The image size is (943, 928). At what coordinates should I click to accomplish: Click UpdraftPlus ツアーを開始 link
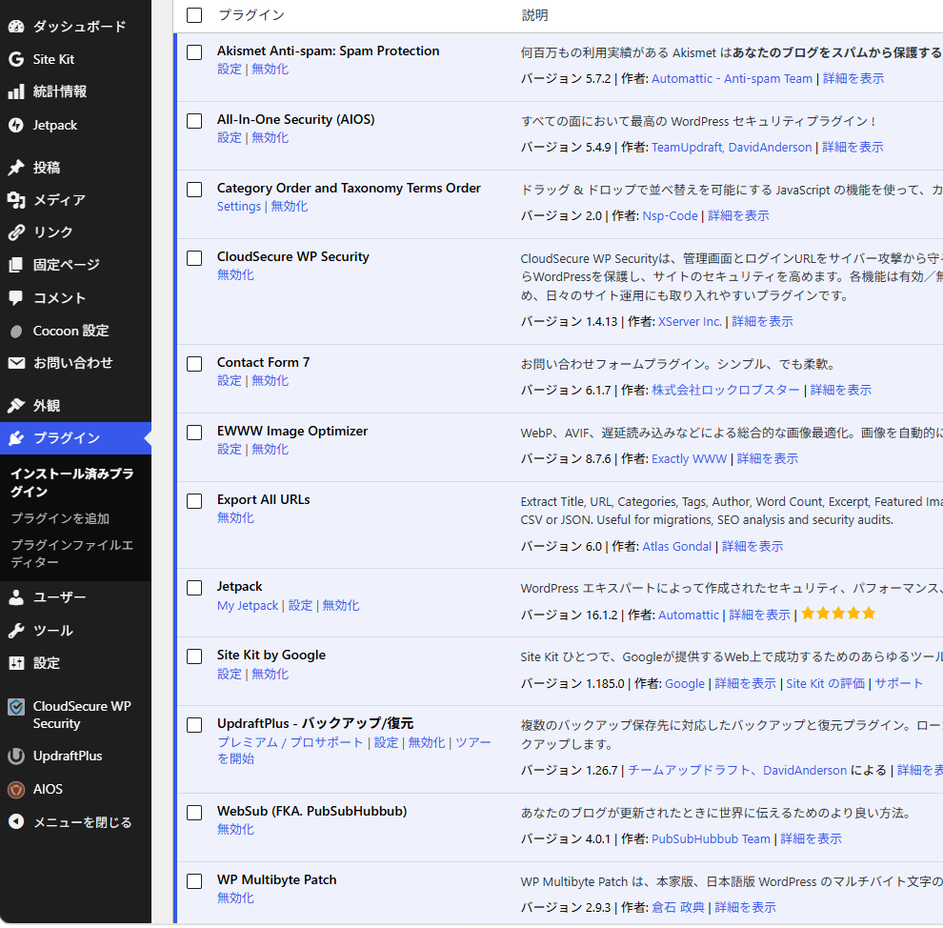point(354,751)
